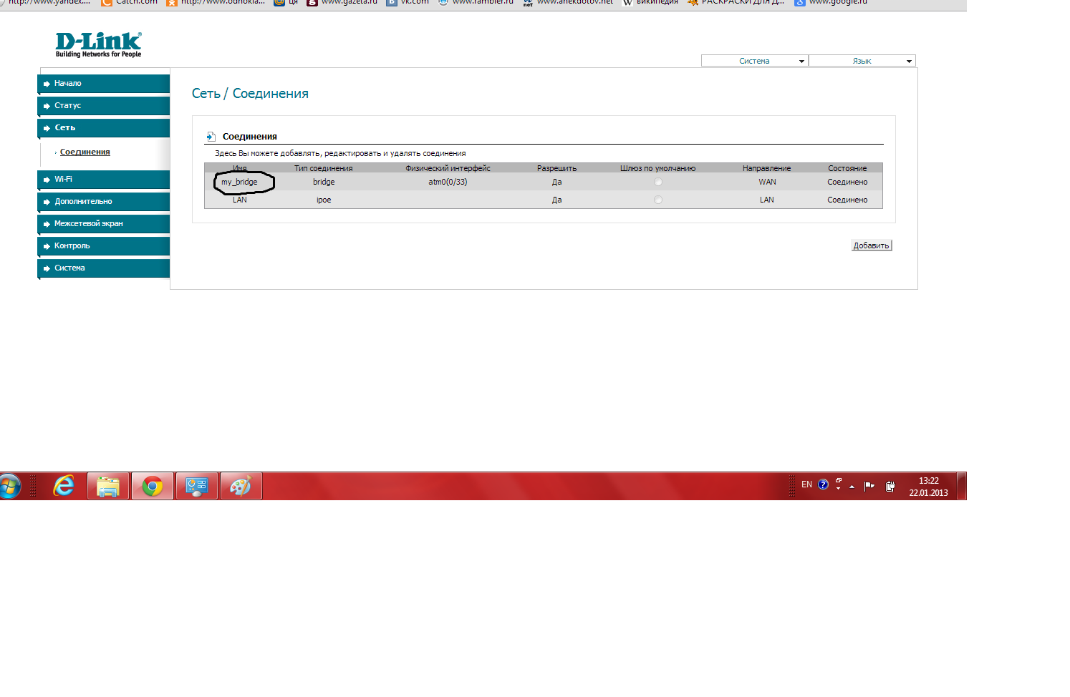Click the bridge connection type cell

pyautogui.click(x=324, y=182)
